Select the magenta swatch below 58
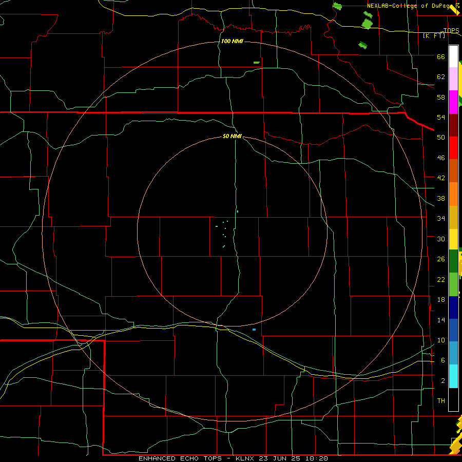 coord(453,102)
